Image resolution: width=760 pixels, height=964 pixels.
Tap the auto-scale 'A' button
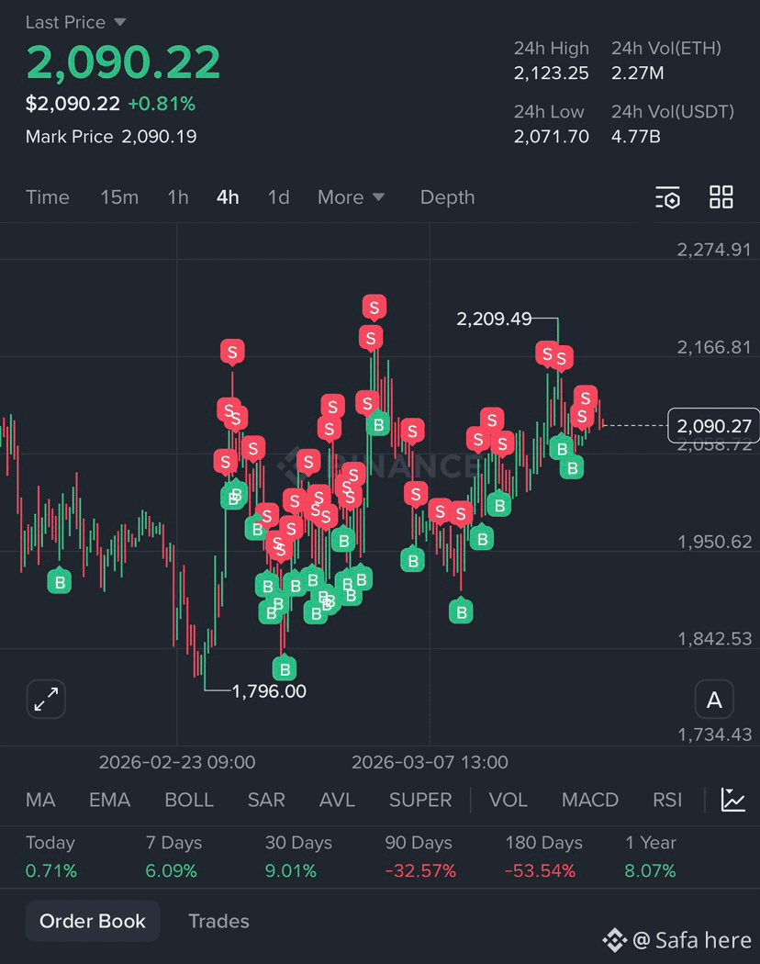714,699
